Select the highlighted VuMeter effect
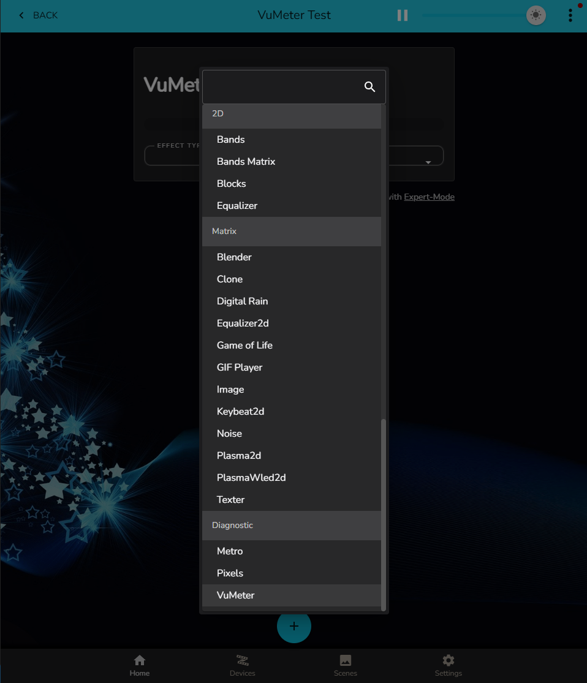Screen dimensions: 587x683 click(x=292, y=595)
